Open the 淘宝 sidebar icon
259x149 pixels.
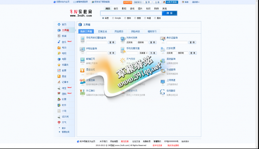(59, 88)
